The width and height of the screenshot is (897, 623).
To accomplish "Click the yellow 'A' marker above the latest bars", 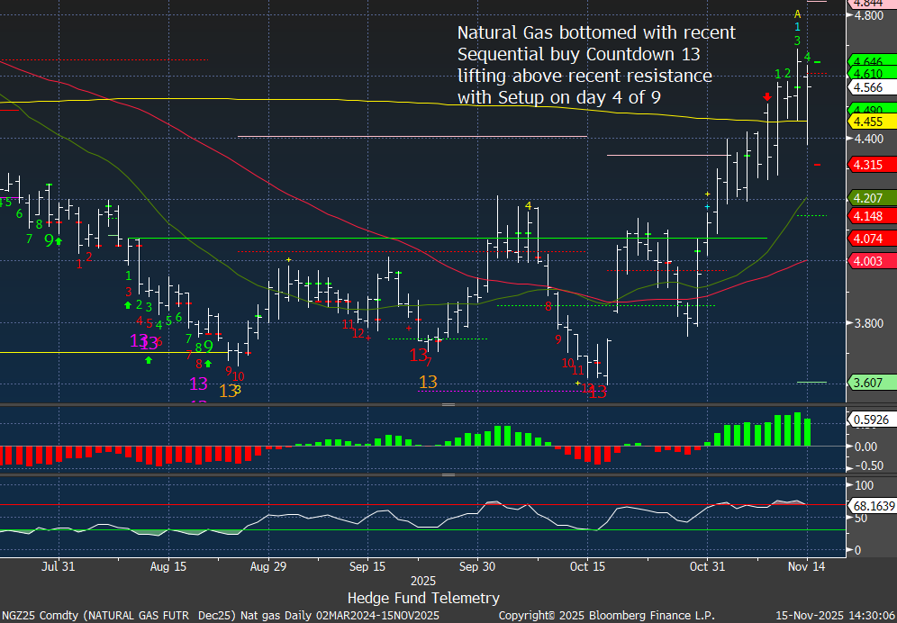I will tap(797, 14).
